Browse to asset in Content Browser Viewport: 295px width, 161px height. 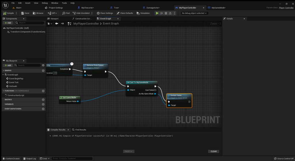[x=38, y=13]
